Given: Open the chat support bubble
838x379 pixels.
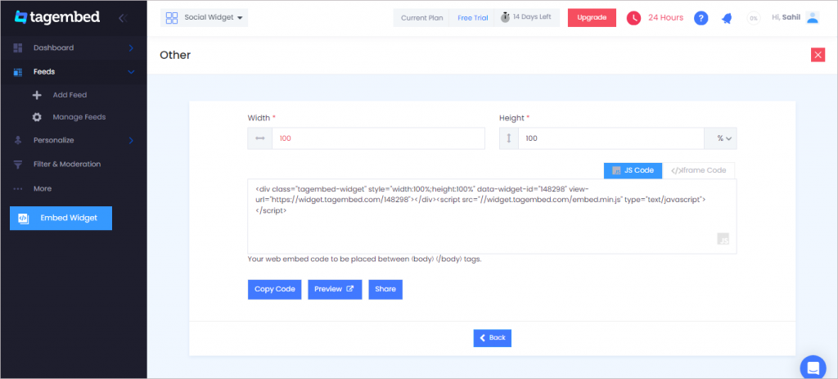Looking at the screenshot, I should pyautogui.click(x=813, y=368).
